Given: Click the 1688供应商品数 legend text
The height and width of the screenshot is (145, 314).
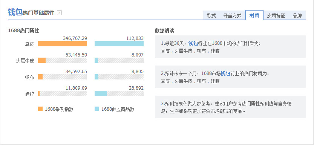Looking at the screenshot, I should point(118,109).
